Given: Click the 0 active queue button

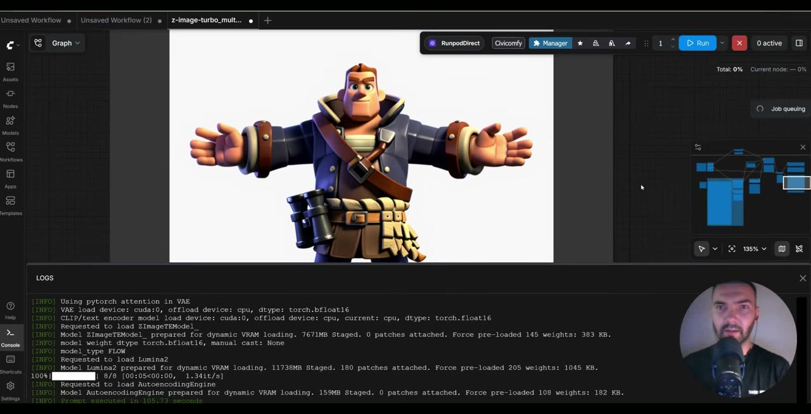Looking at the screenshot, I should point(769,43).
